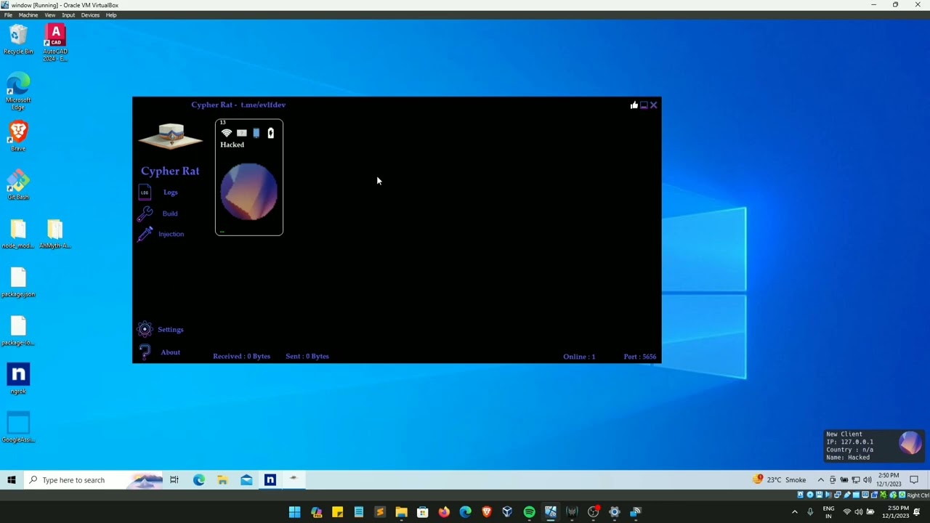Click the "Online : 1" status text

[x=579, y=357]
